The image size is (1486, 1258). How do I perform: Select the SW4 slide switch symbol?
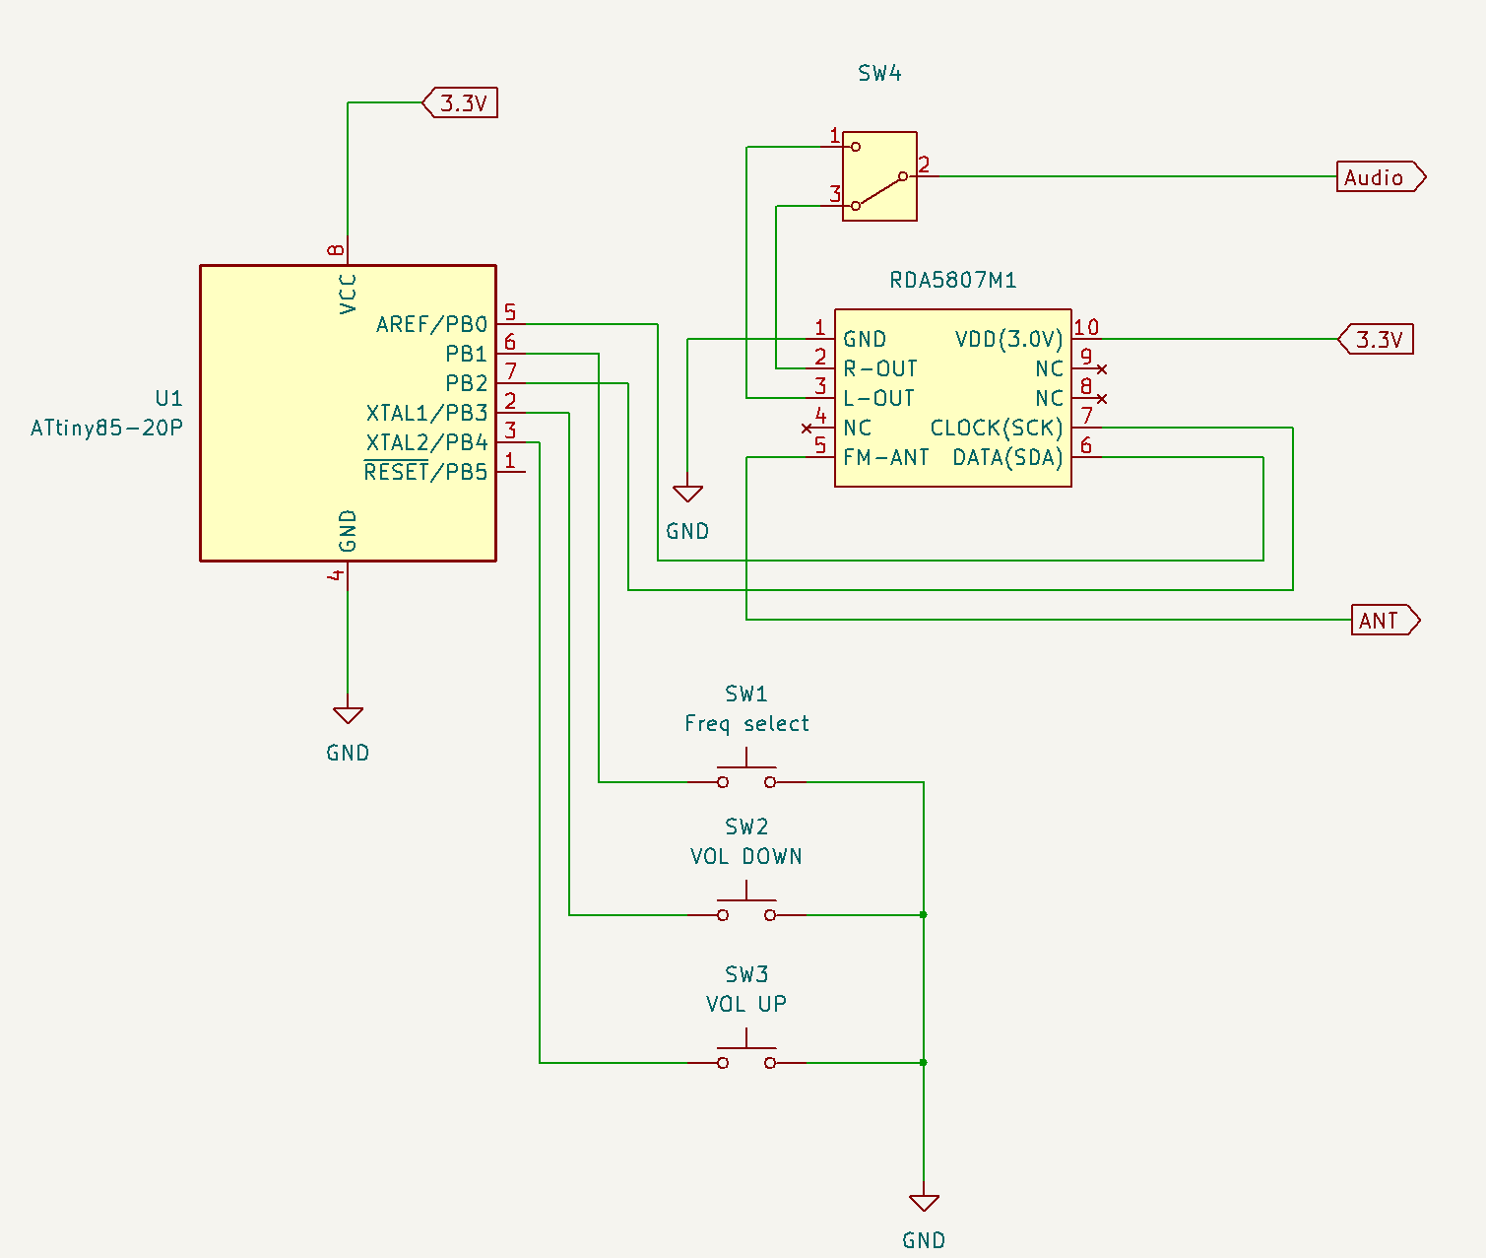(x=879, y=176)
